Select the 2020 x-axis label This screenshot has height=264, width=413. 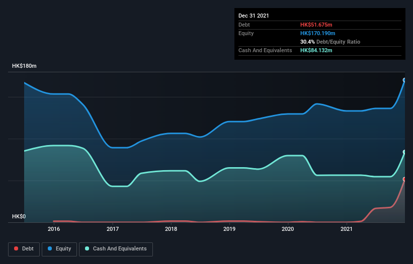click(288, 229)
